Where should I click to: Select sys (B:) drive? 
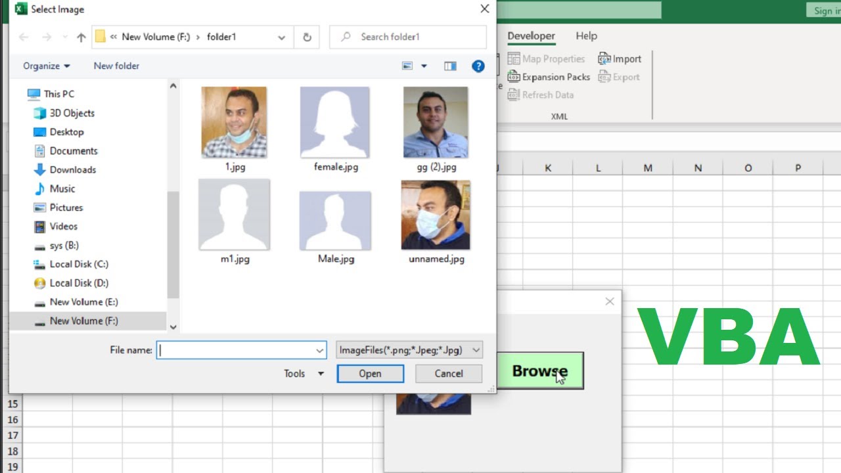[57, 245]
